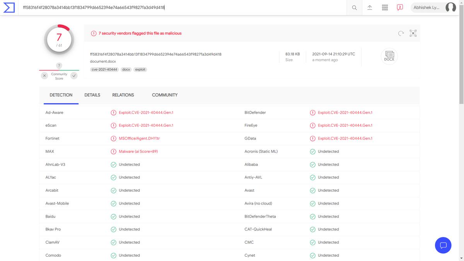
Task: Click the Avast-Mobile vendor name
Action: coord(57,203)
